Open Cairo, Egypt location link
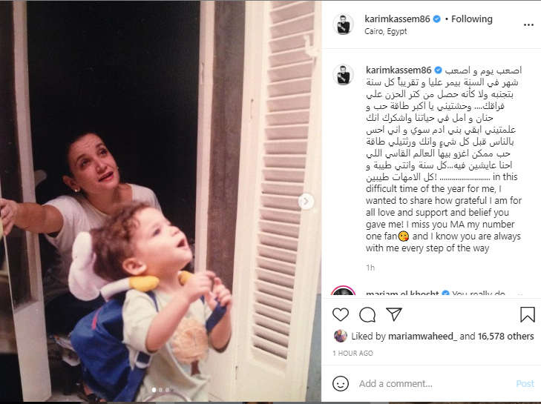541x404 pixels. (385, 31)
